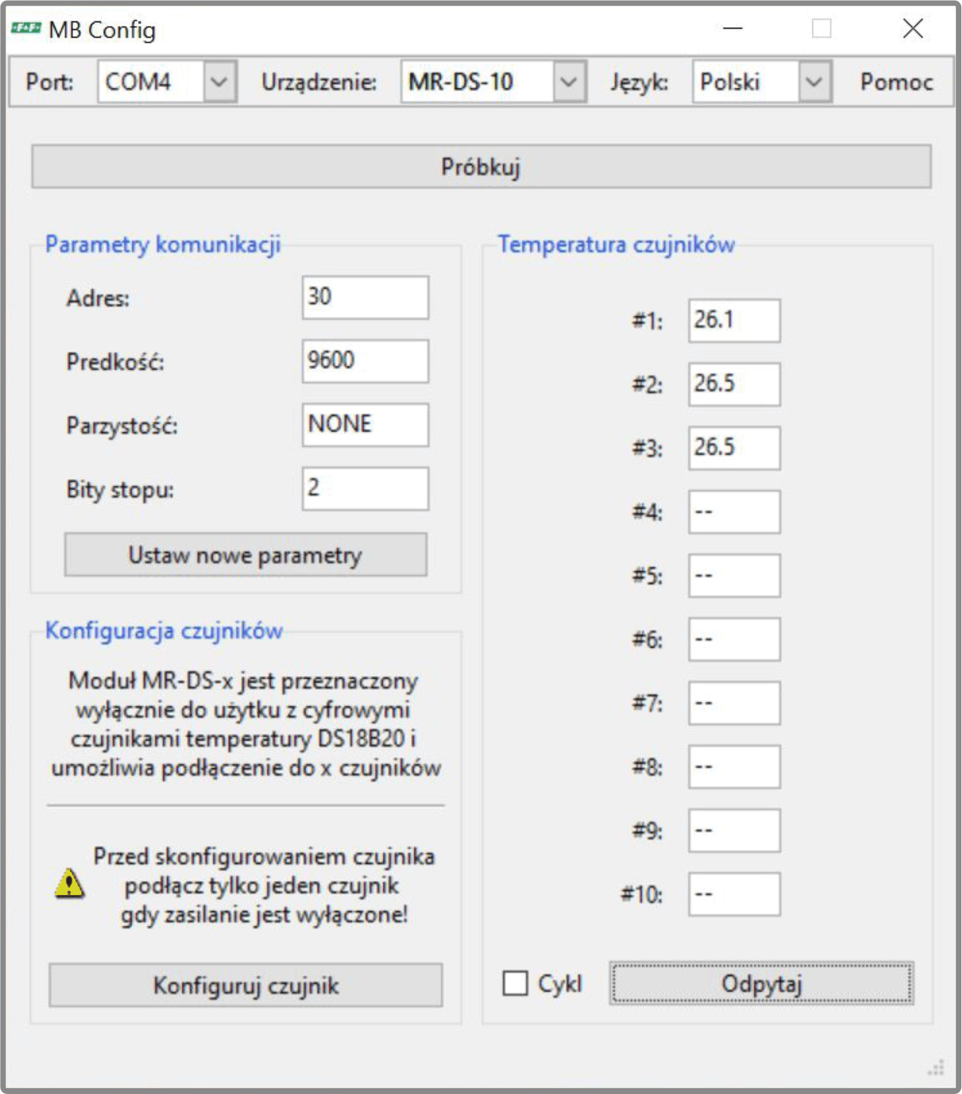Click the Konfiguruj czujnik button
The image size is (962, 1094).
click(245, 985)
